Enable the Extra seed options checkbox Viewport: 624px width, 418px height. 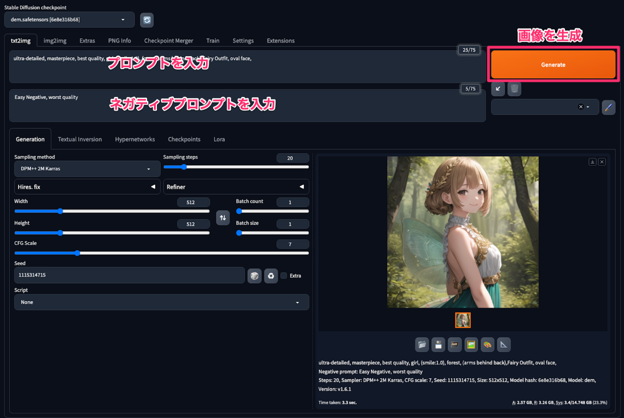(x=284, y=275)
